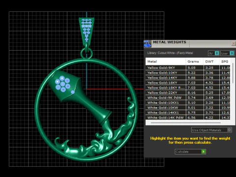Click the 6.56 grams value
The width and height of the screenshot is (236, 177).
191,118
